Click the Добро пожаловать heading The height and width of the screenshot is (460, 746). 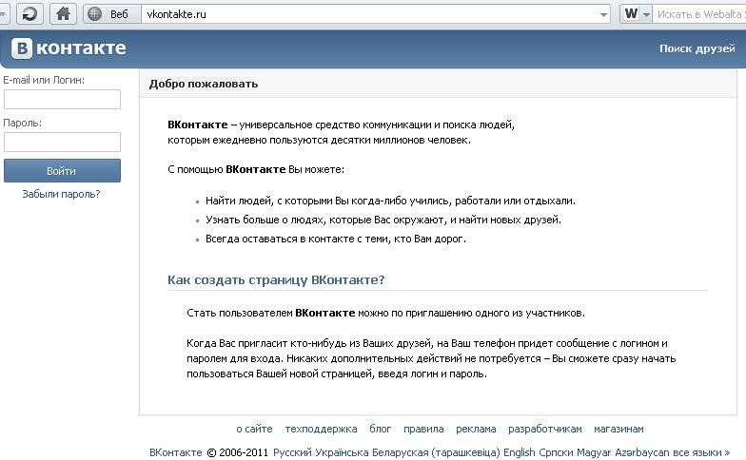click(x=204, y=84)
